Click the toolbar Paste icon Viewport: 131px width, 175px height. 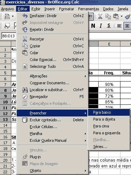point(116,16)
